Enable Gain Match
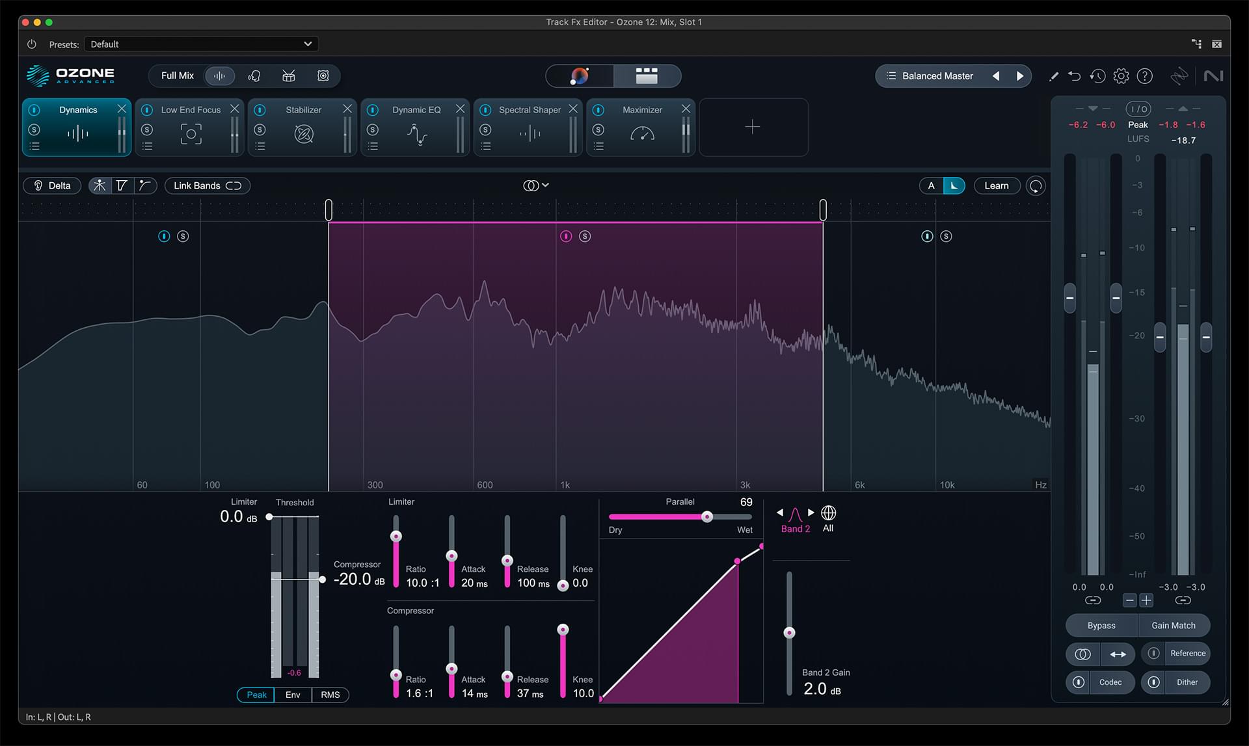The image size is (1249, 746). pyautogui.click(x=1174, y=626)
